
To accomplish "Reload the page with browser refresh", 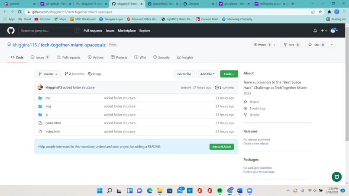I will tap(19, 12).
